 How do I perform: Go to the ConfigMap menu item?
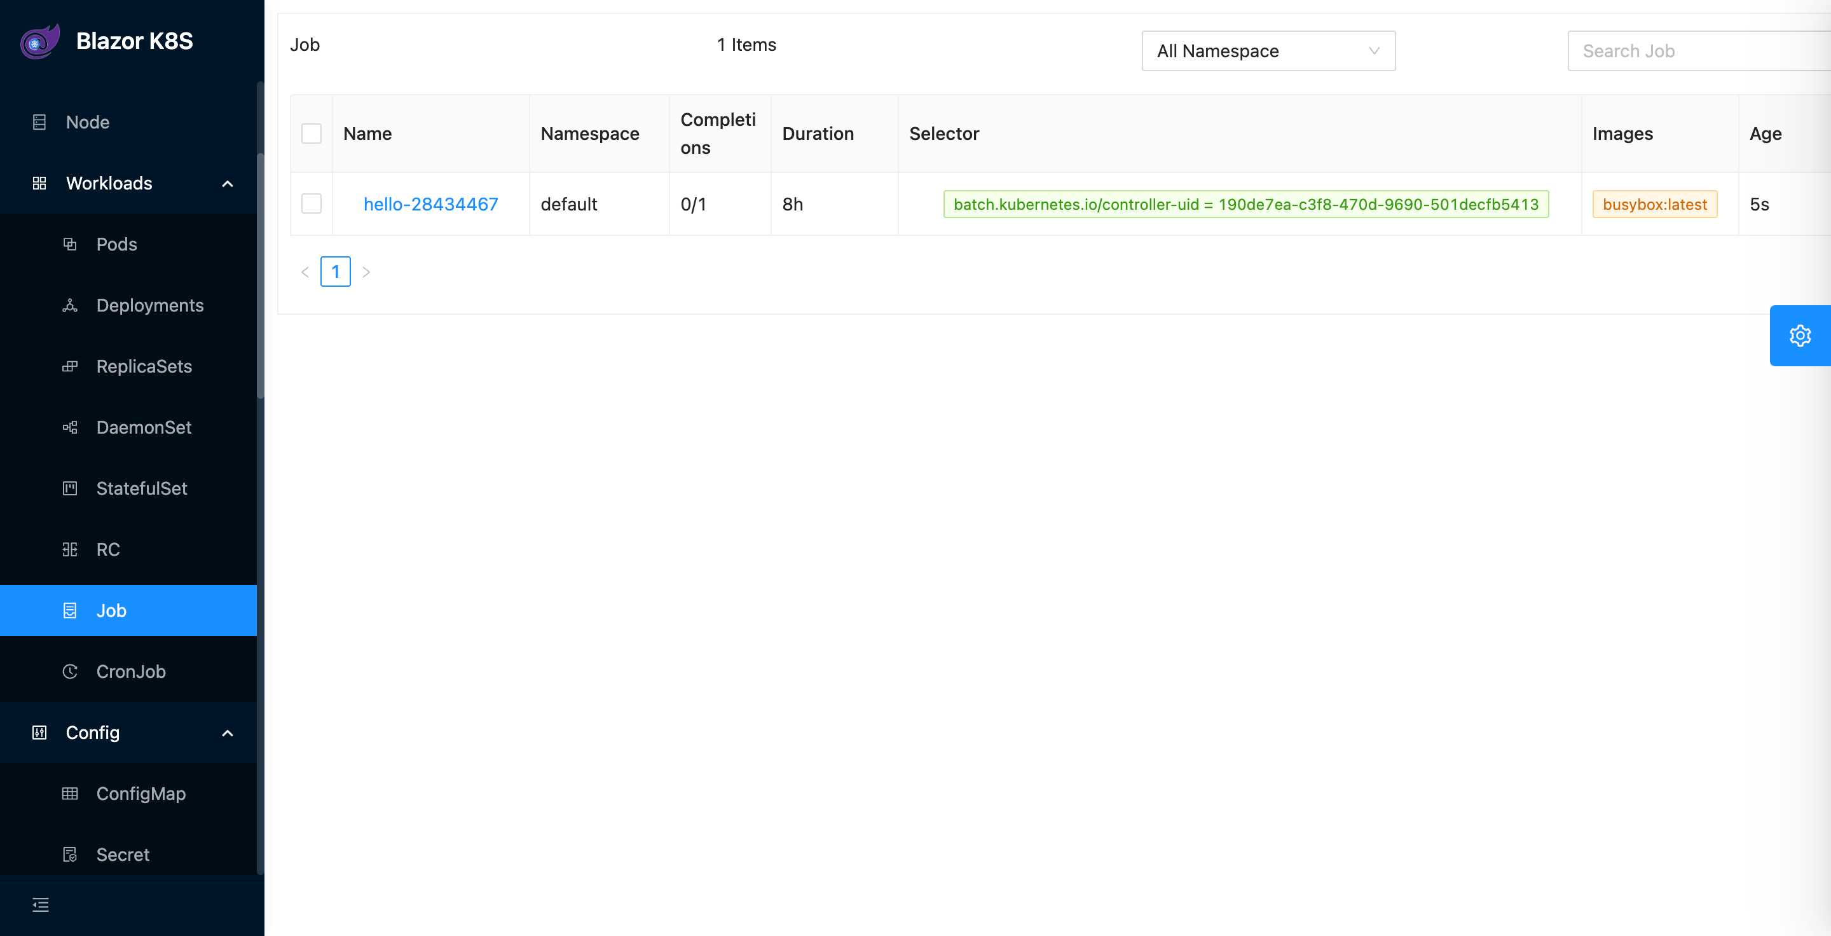[141, 794]
